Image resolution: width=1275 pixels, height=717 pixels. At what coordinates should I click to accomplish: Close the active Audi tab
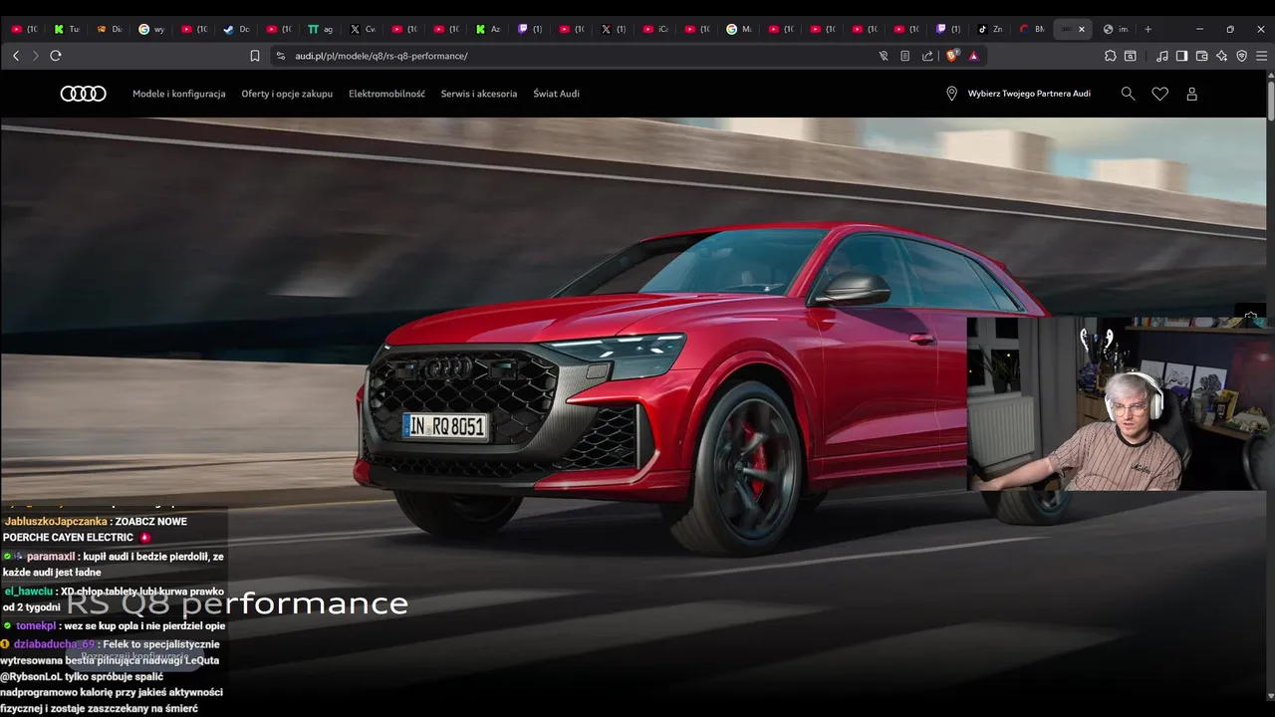pos(1082,29)
